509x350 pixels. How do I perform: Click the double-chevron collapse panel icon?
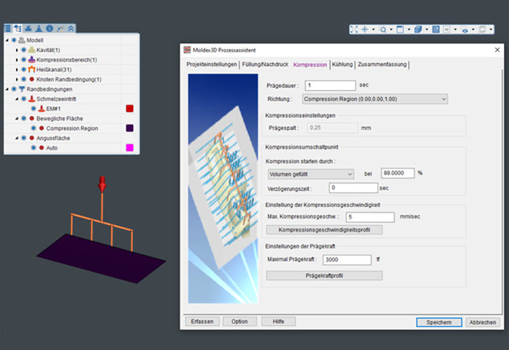(71, 28)
